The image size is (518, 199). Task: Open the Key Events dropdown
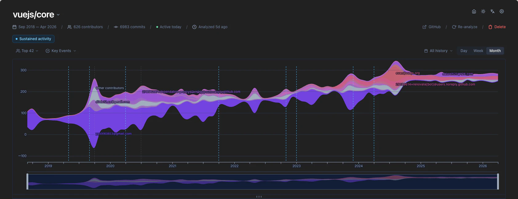coord(61,51)
